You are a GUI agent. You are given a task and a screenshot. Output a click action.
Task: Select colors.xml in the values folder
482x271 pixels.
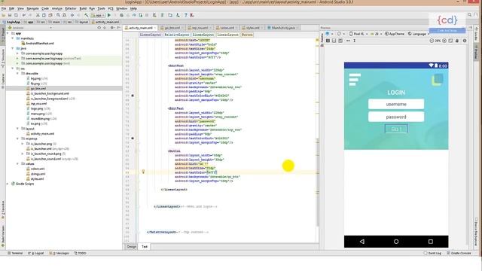tap(35, 169)
